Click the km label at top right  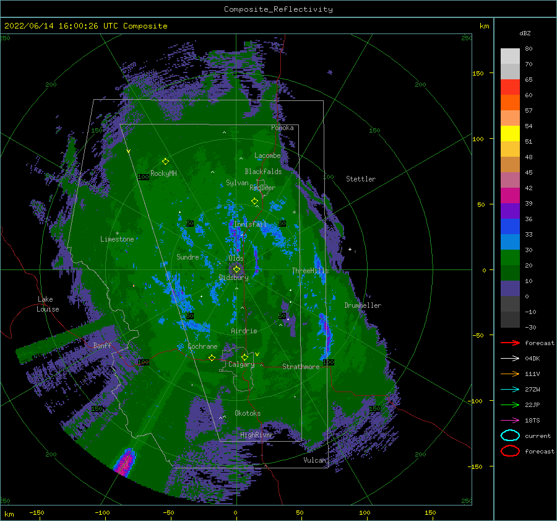[484, 26]
